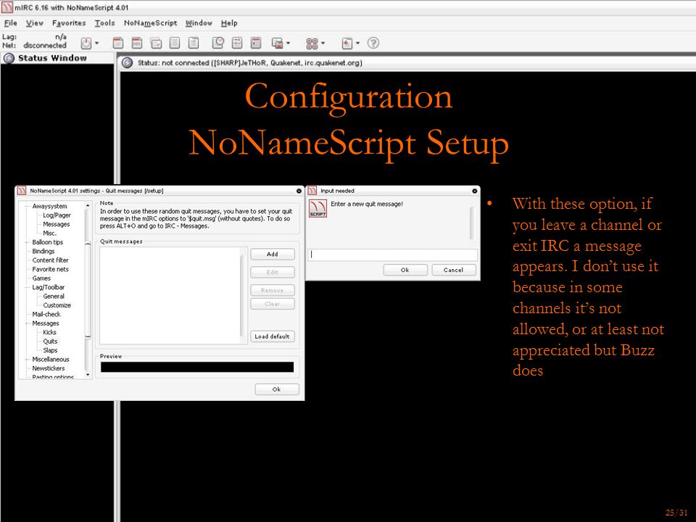Open the dropdown arrow beside the connect icon
The image size is (696, 522).
click(x=96, y=43)
